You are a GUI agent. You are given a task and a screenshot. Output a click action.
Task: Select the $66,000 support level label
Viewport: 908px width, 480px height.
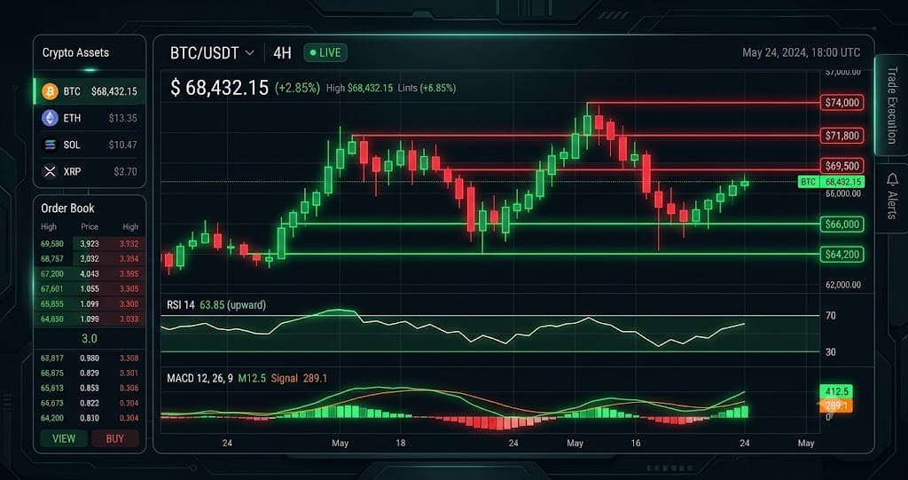click(x=842, y=224)
